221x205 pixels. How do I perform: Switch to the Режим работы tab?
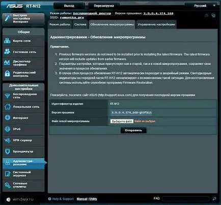[60, 24]
